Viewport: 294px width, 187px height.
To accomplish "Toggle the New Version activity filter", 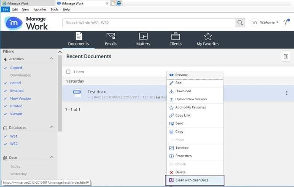I will [x=21, y=99].
